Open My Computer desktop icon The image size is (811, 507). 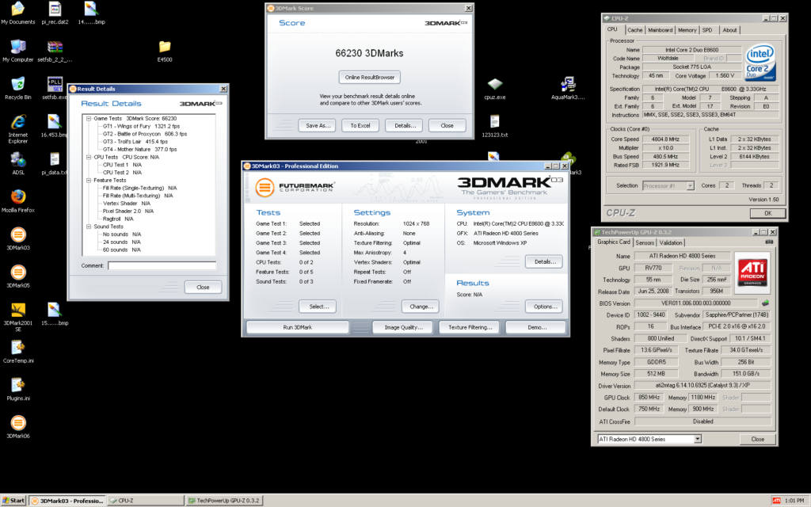tap(17, 50)
